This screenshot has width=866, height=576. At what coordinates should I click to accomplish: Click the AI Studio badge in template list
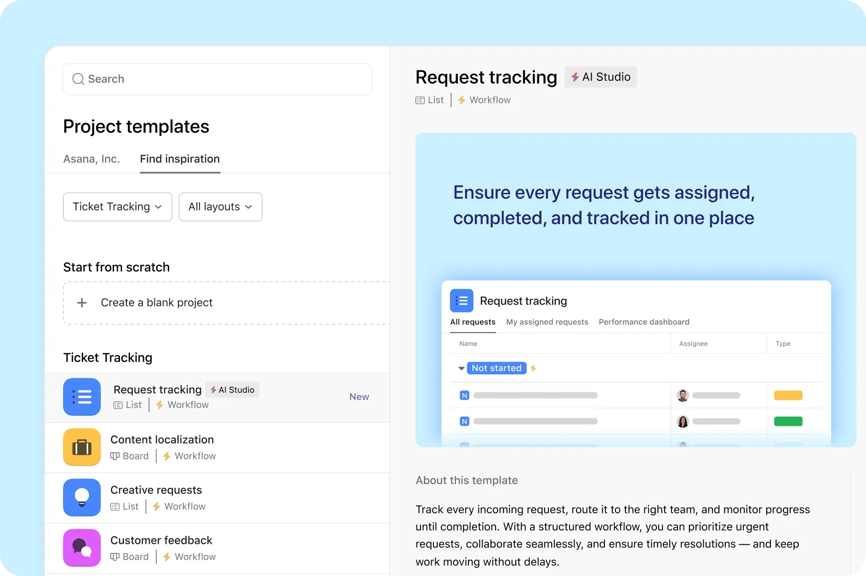click(x=232, y=390)
